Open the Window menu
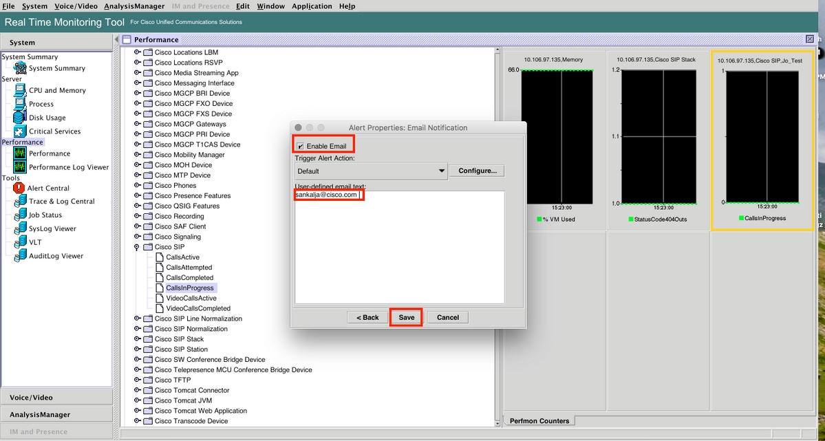 271,6
